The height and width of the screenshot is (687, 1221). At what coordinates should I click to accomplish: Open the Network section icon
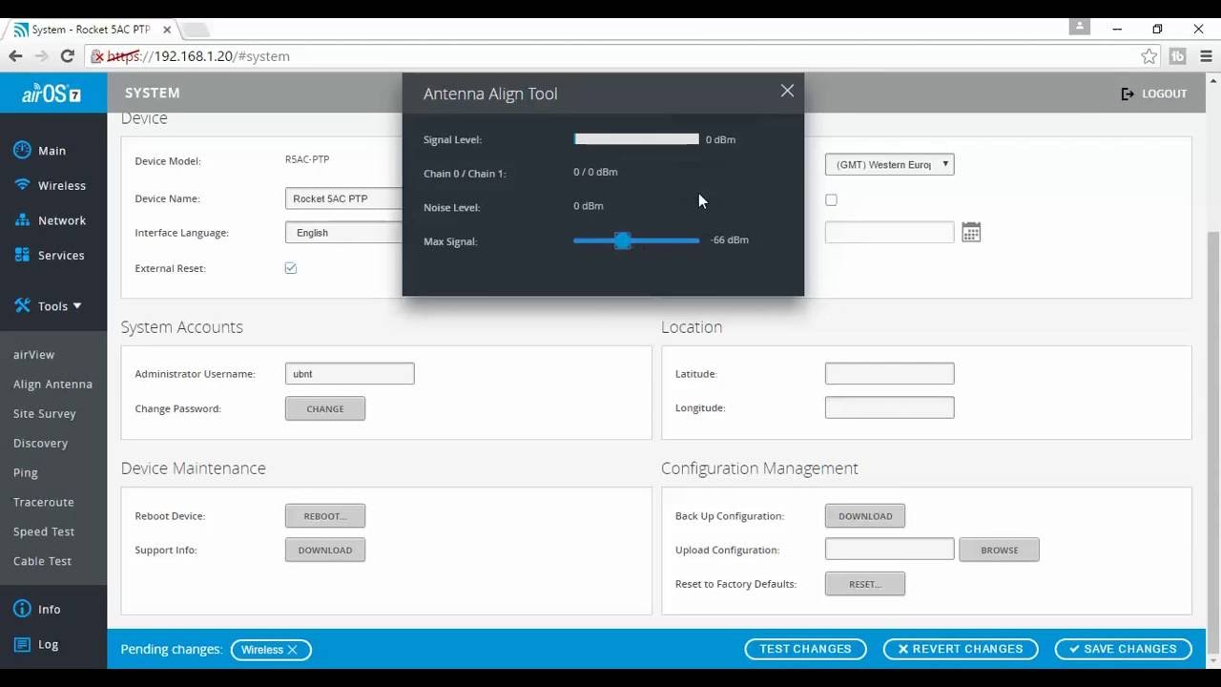click(x=22, y=220)
